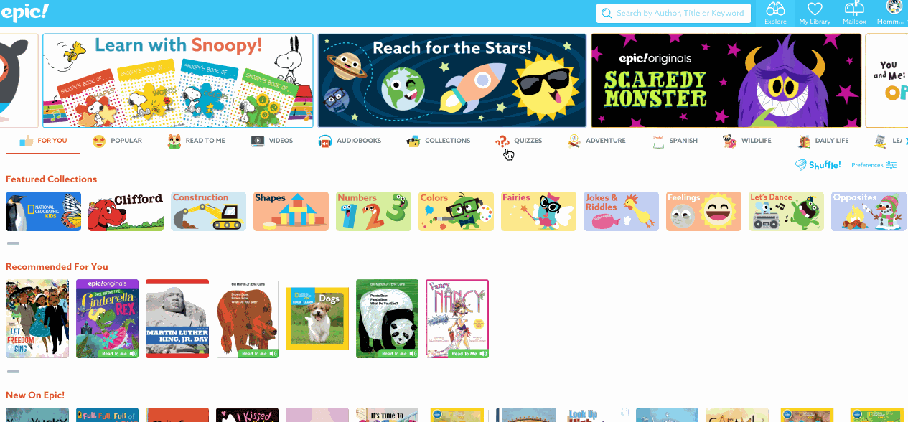Click the Epic! logo

coord(25,11)
